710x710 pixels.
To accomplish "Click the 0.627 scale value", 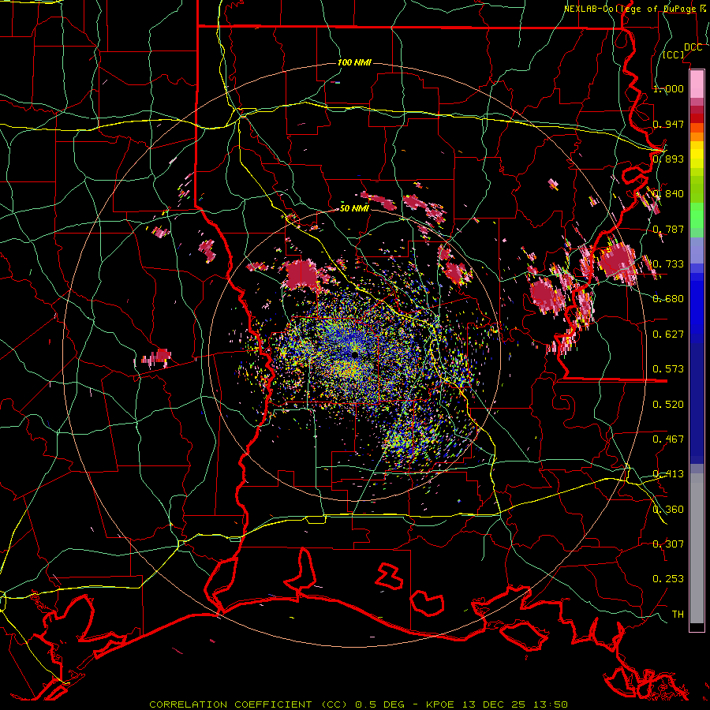I will pos(668,334).
